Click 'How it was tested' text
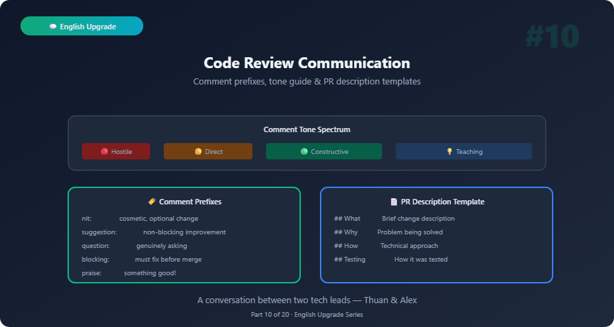614x327 pixels. (421, 260)
